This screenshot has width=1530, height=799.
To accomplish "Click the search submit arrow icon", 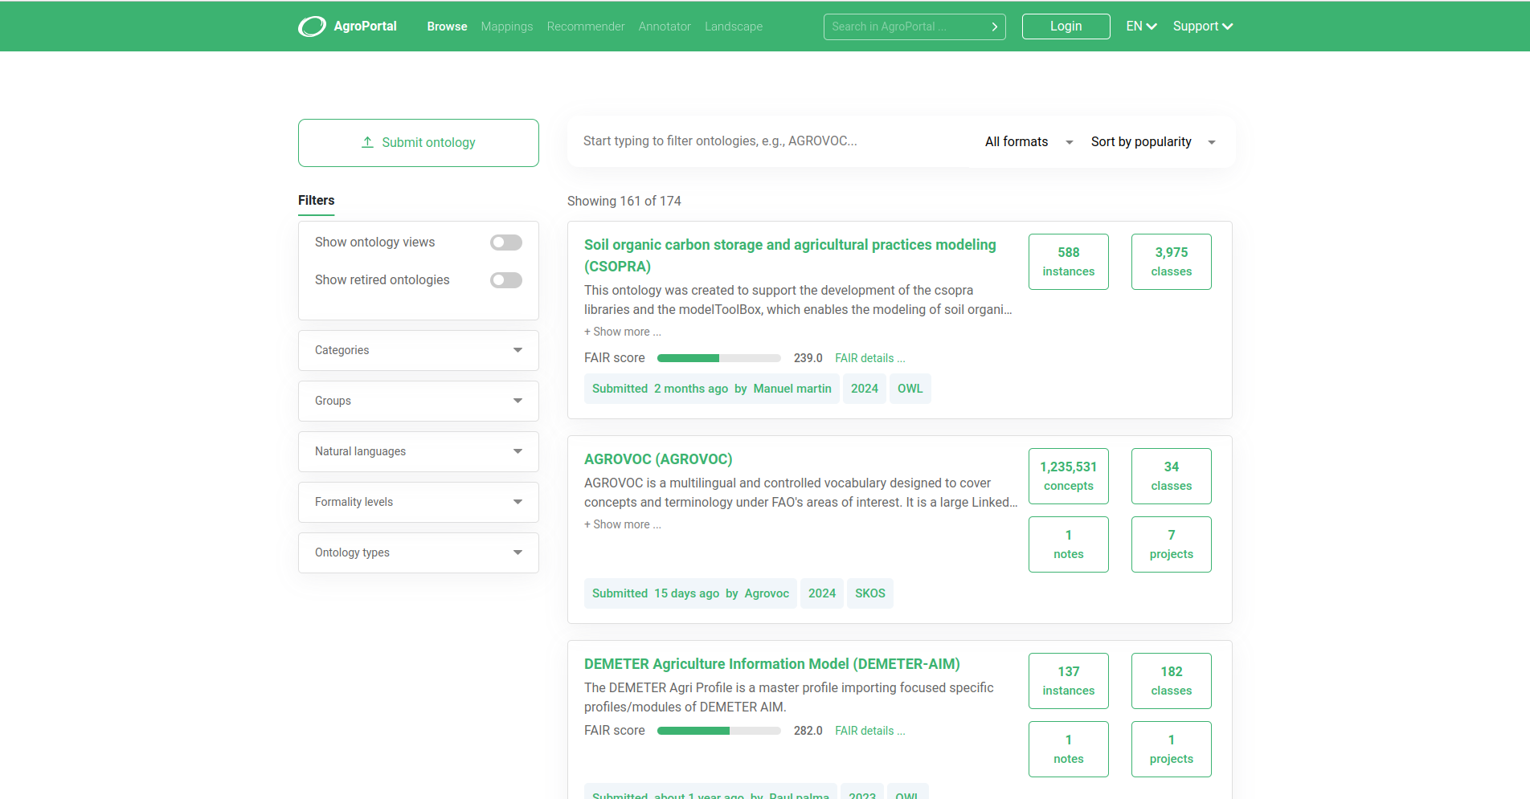I will (994, 26).
